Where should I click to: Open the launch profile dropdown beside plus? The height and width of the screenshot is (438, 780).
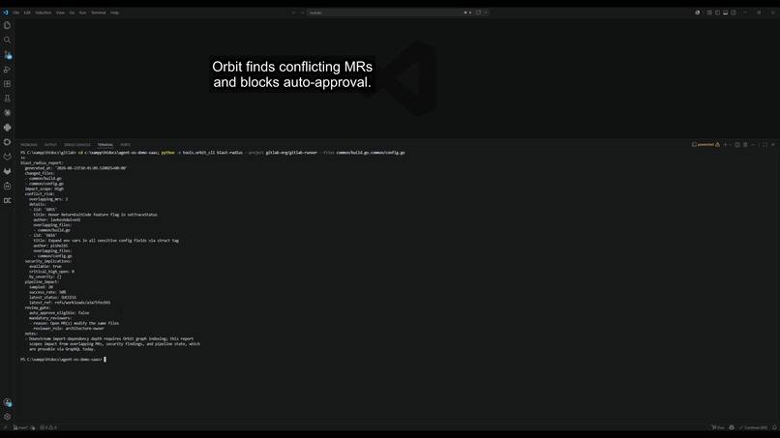[x=730, y=145]
